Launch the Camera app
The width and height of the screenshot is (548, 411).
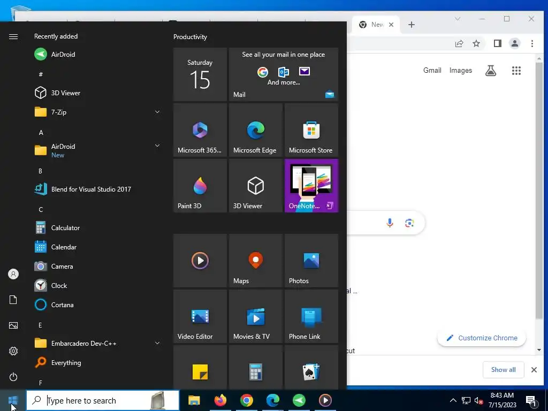(x=97, y=267)
